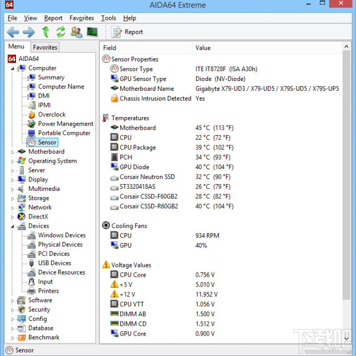
Task: Expand the Display tree node
Action: click(12, 180)
